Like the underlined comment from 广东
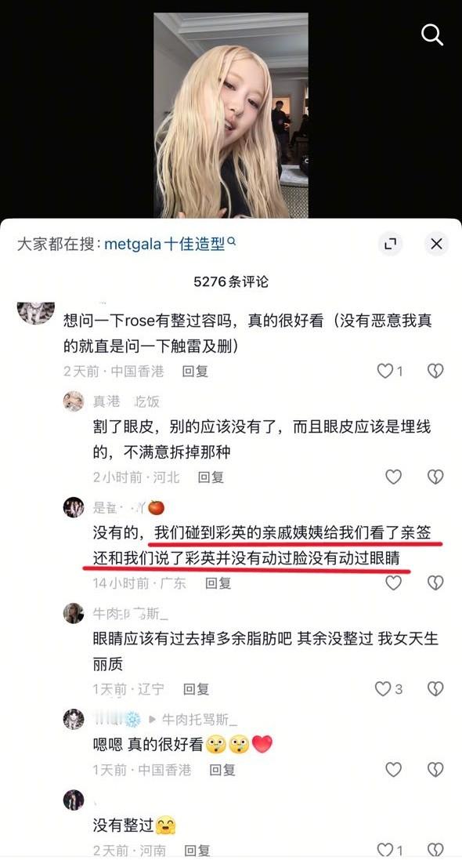Viewport: 462px width, 860px height. tap(394, 582)
